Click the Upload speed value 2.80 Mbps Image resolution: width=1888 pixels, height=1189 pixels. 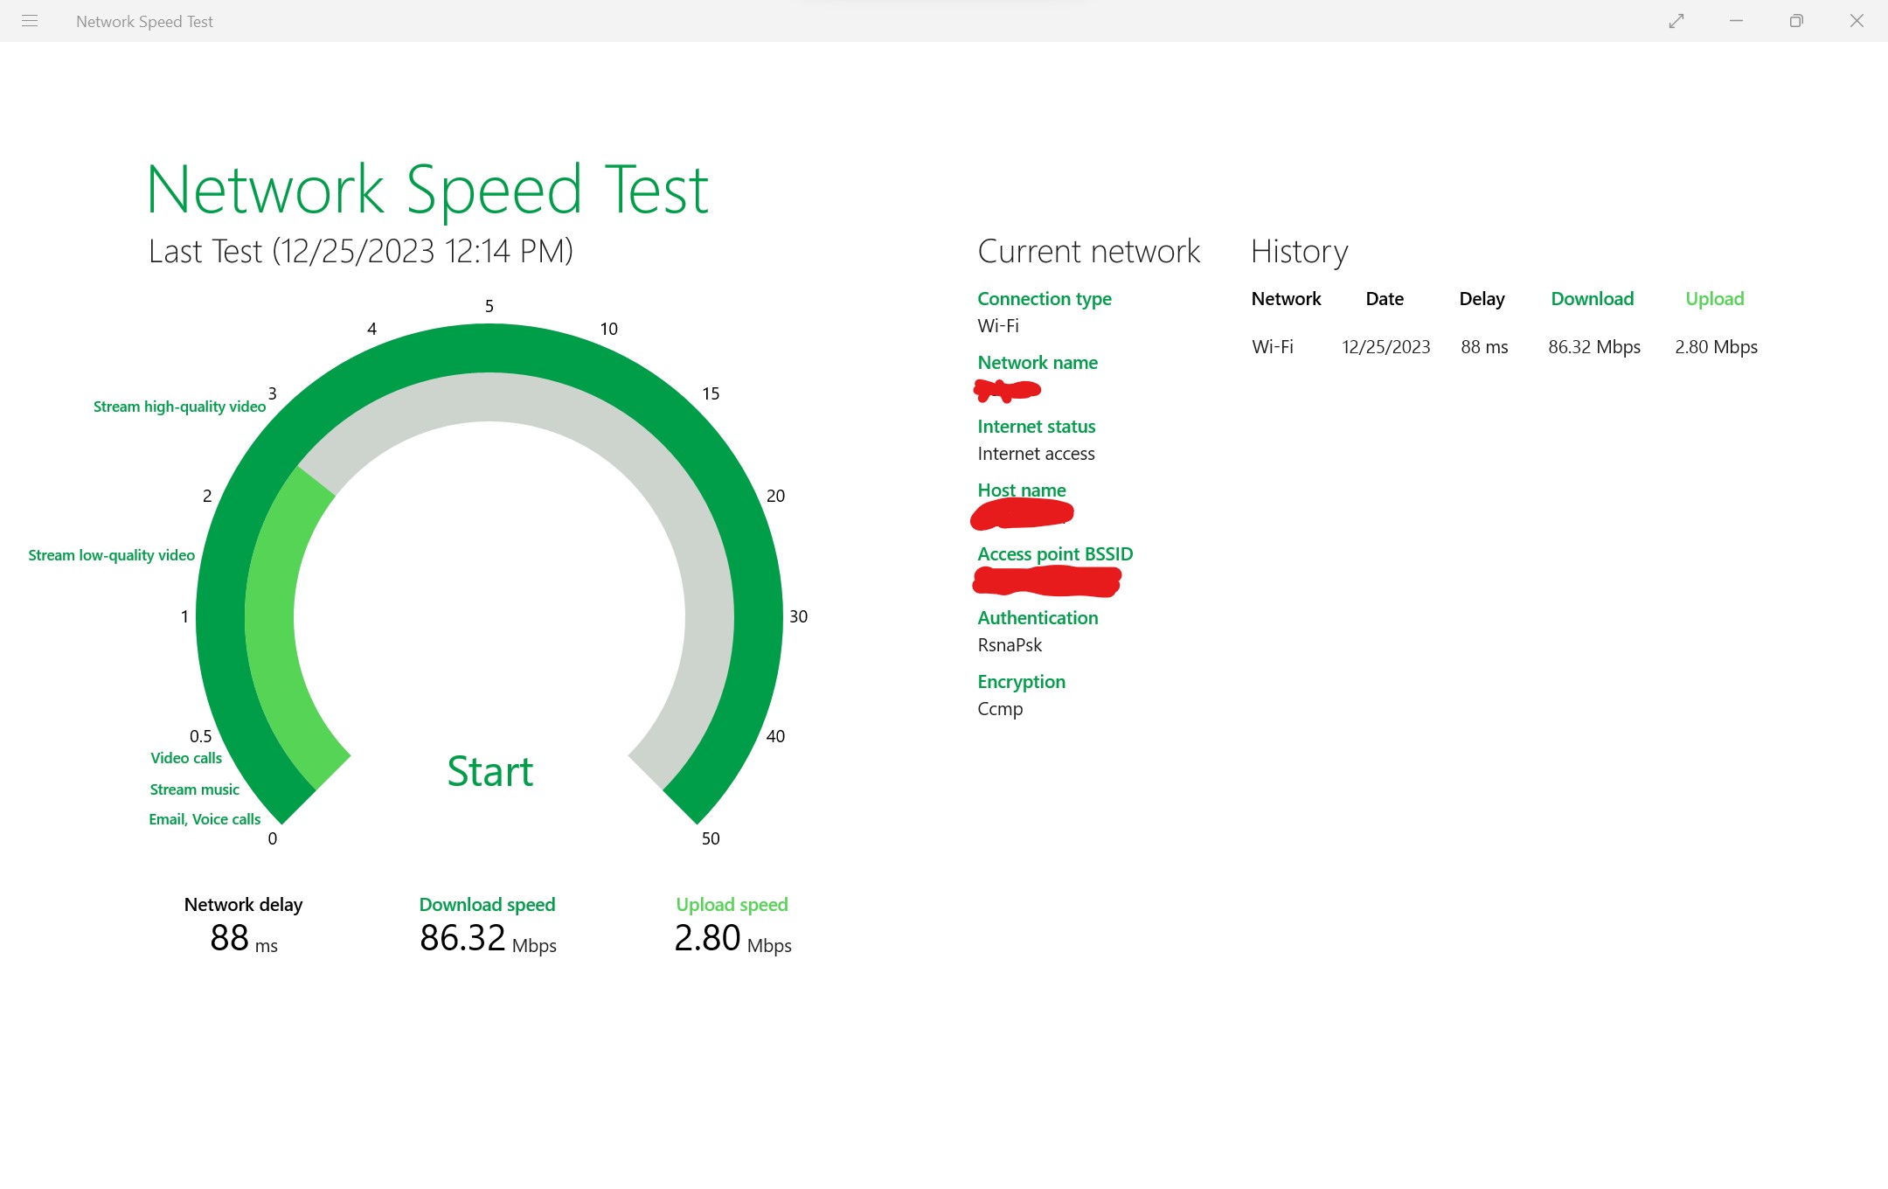pos(732,938)
